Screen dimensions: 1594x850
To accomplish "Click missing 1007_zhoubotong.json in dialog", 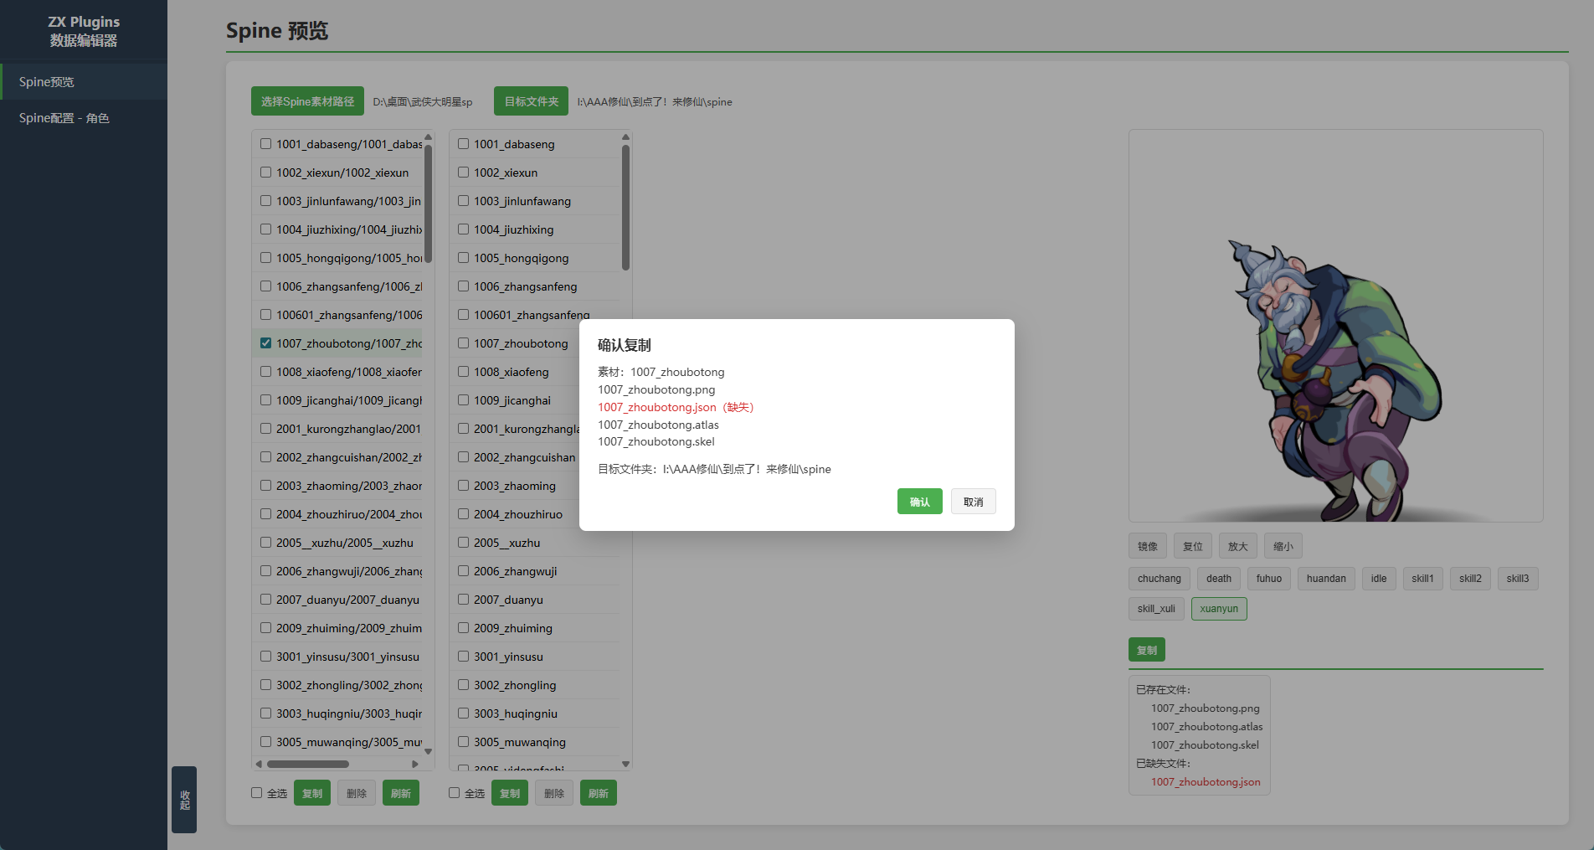I will [676, 407].
